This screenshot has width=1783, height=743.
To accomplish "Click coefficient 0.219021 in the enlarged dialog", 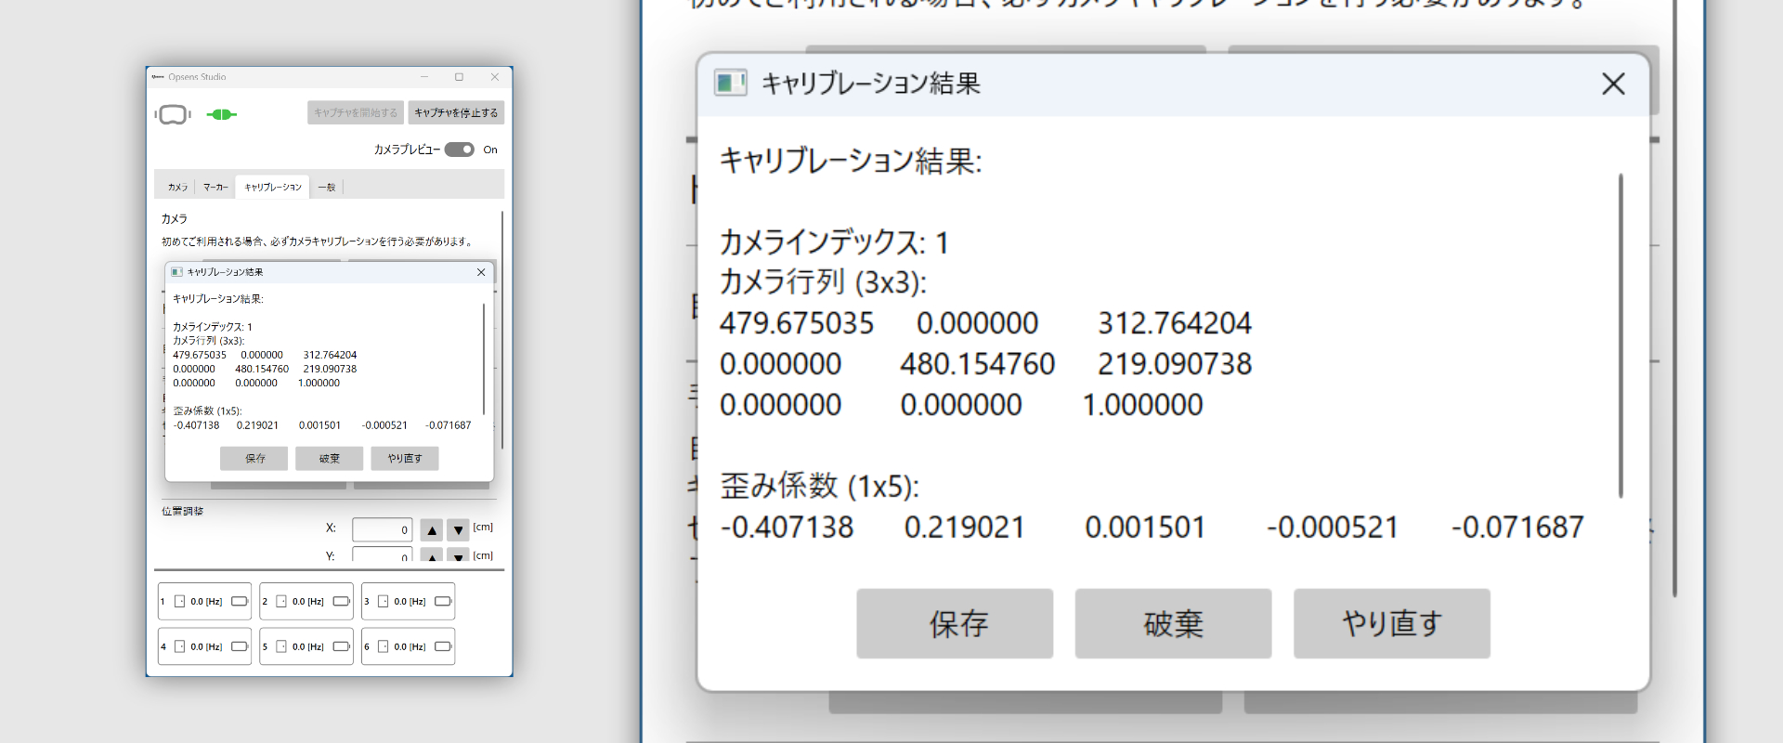I will click(x=964, y=528).
